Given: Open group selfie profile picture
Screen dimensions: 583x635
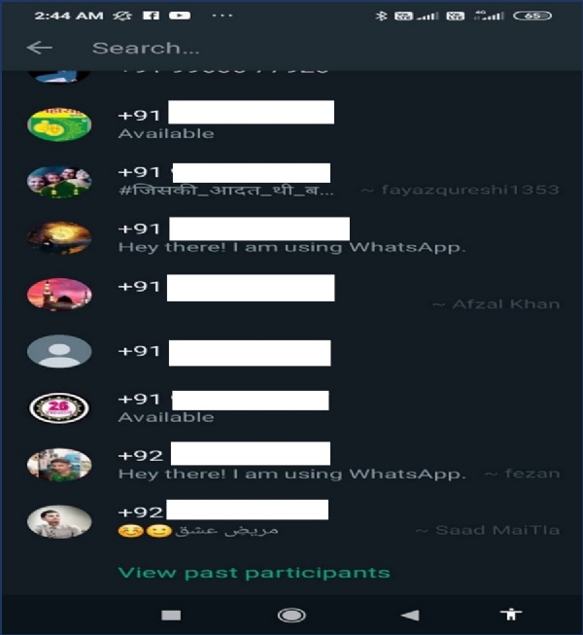Looking at the screenshot, I should (x=59, y=181).
